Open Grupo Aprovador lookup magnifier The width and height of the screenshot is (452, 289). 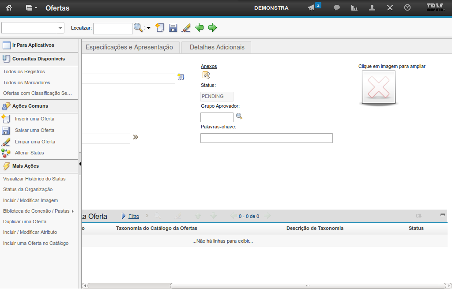pyautogui.click(x=239, y=116)
